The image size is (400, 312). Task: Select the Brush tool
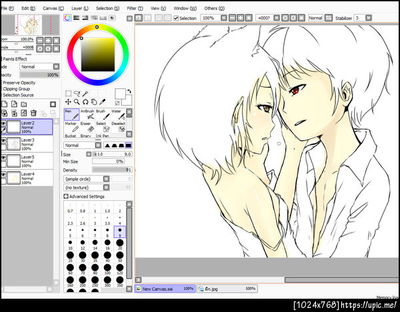(x=103, y=114)
